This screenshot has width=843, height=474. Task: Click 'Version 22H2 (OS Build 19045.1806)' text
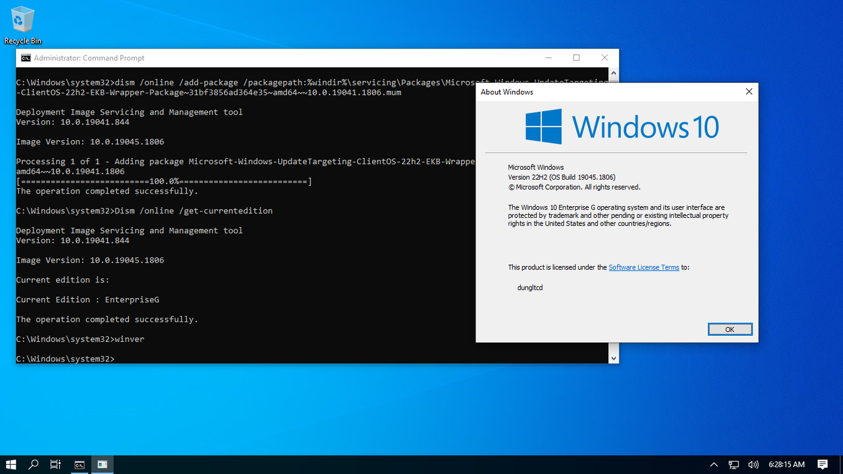[562, 177]
